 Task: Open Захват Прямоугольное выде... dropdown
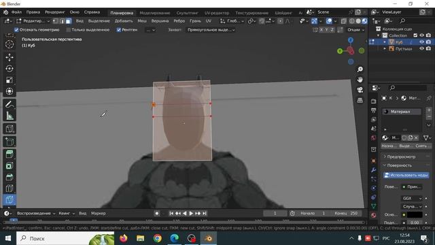point(211,30)
